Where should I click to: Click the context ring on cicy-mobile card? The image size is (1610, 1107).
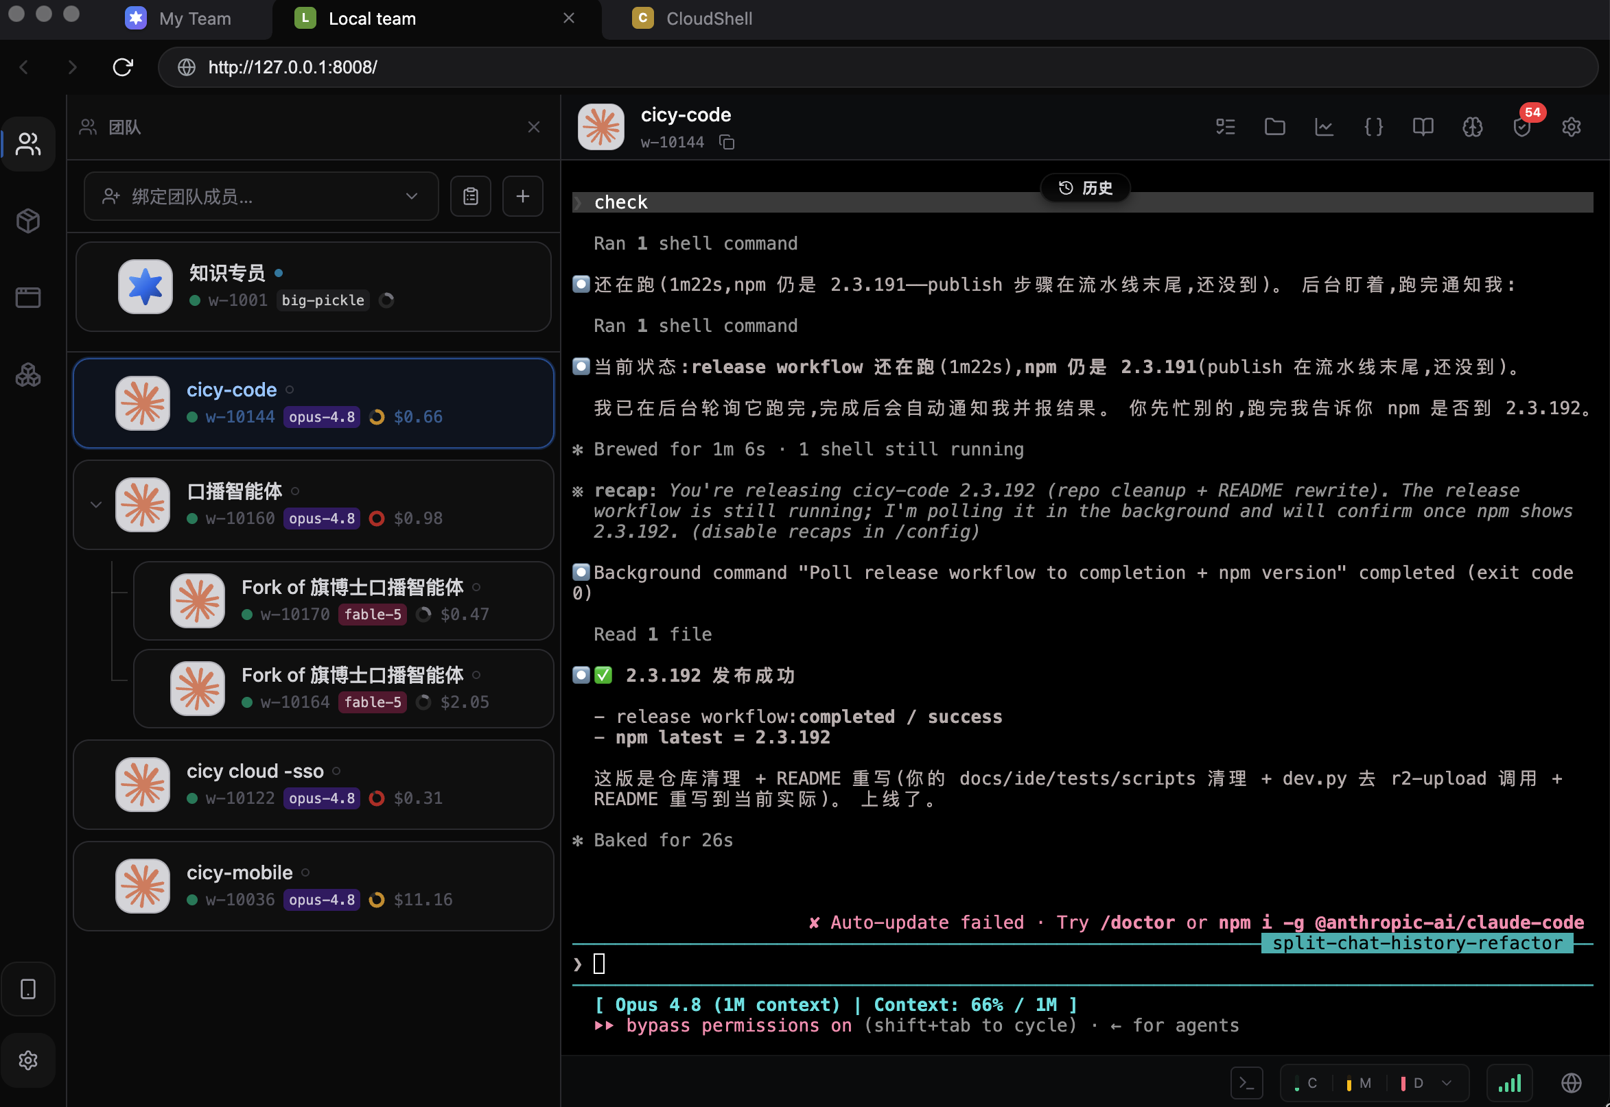click(x=377, y=900)
